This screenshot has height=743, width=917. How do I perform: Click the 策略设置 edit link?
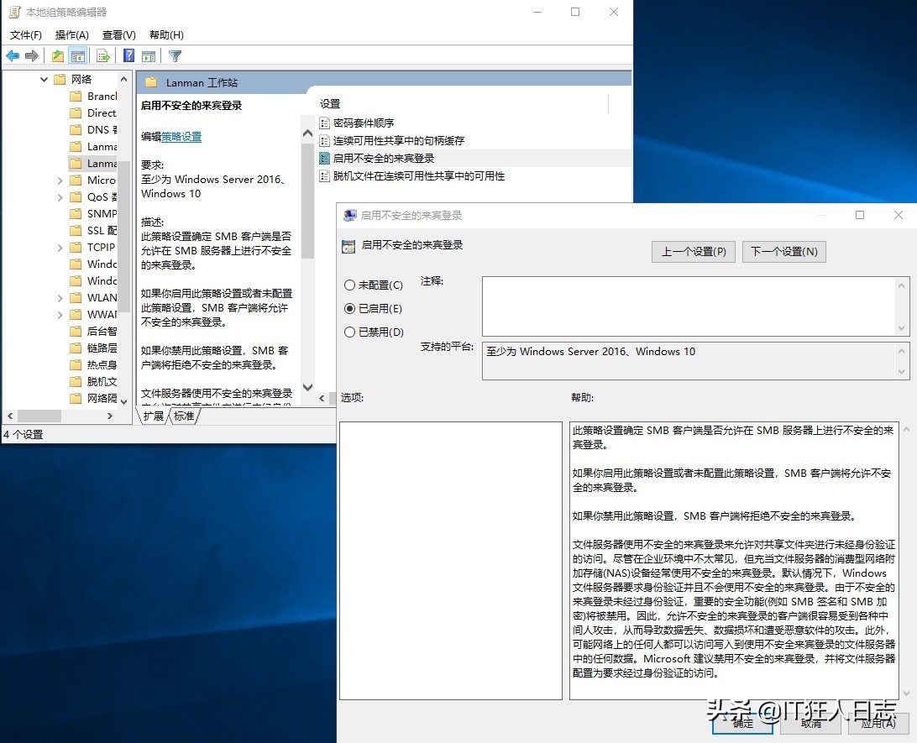click(181, 137)
